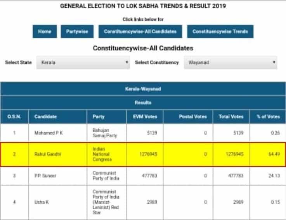Viewport: 286px width, 220px height.
Task: Click the % of Votes column header
Action: [x=268, y=116]
